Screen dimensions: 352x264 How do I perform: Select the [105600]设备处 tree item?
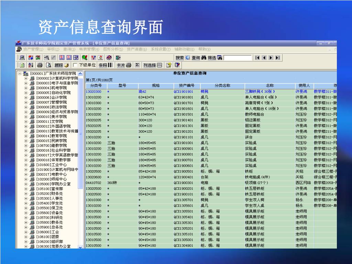(49, 213)
